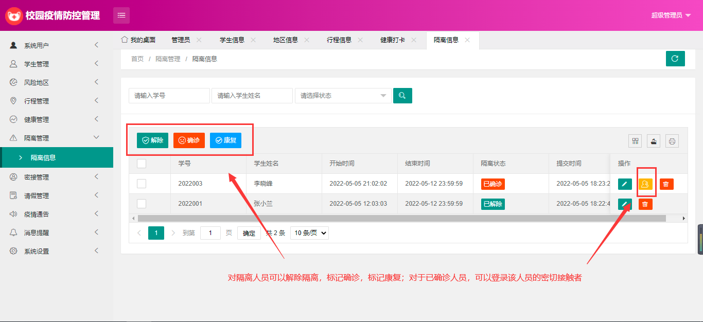This screenshot has height=322, width=703.
Task: Click the 请假管理 sidebar icon
Action: coord(13,195)
